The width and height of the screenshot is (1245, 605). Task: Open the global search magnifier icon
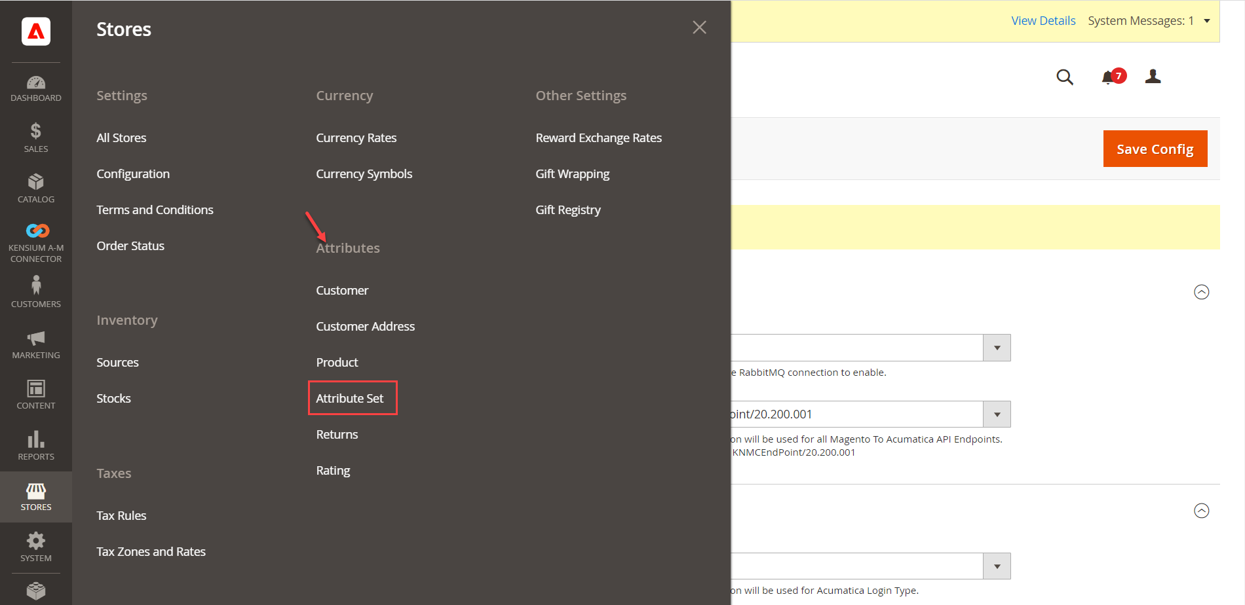pyautogui.click(x=1064, y=77)
